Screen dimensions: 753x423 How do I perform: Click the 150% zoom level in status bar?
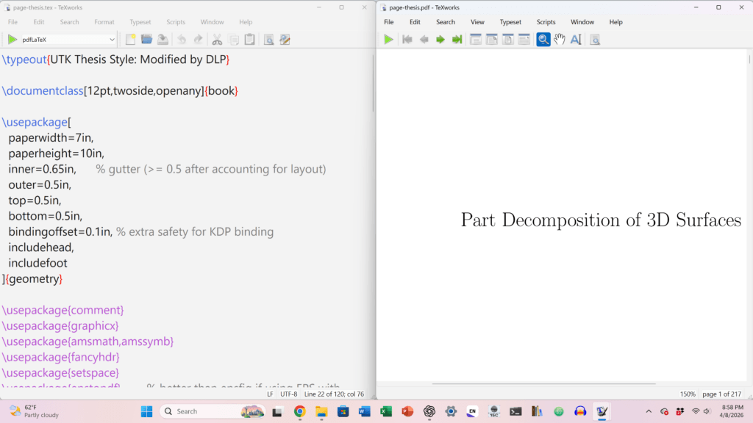(688, 394)
